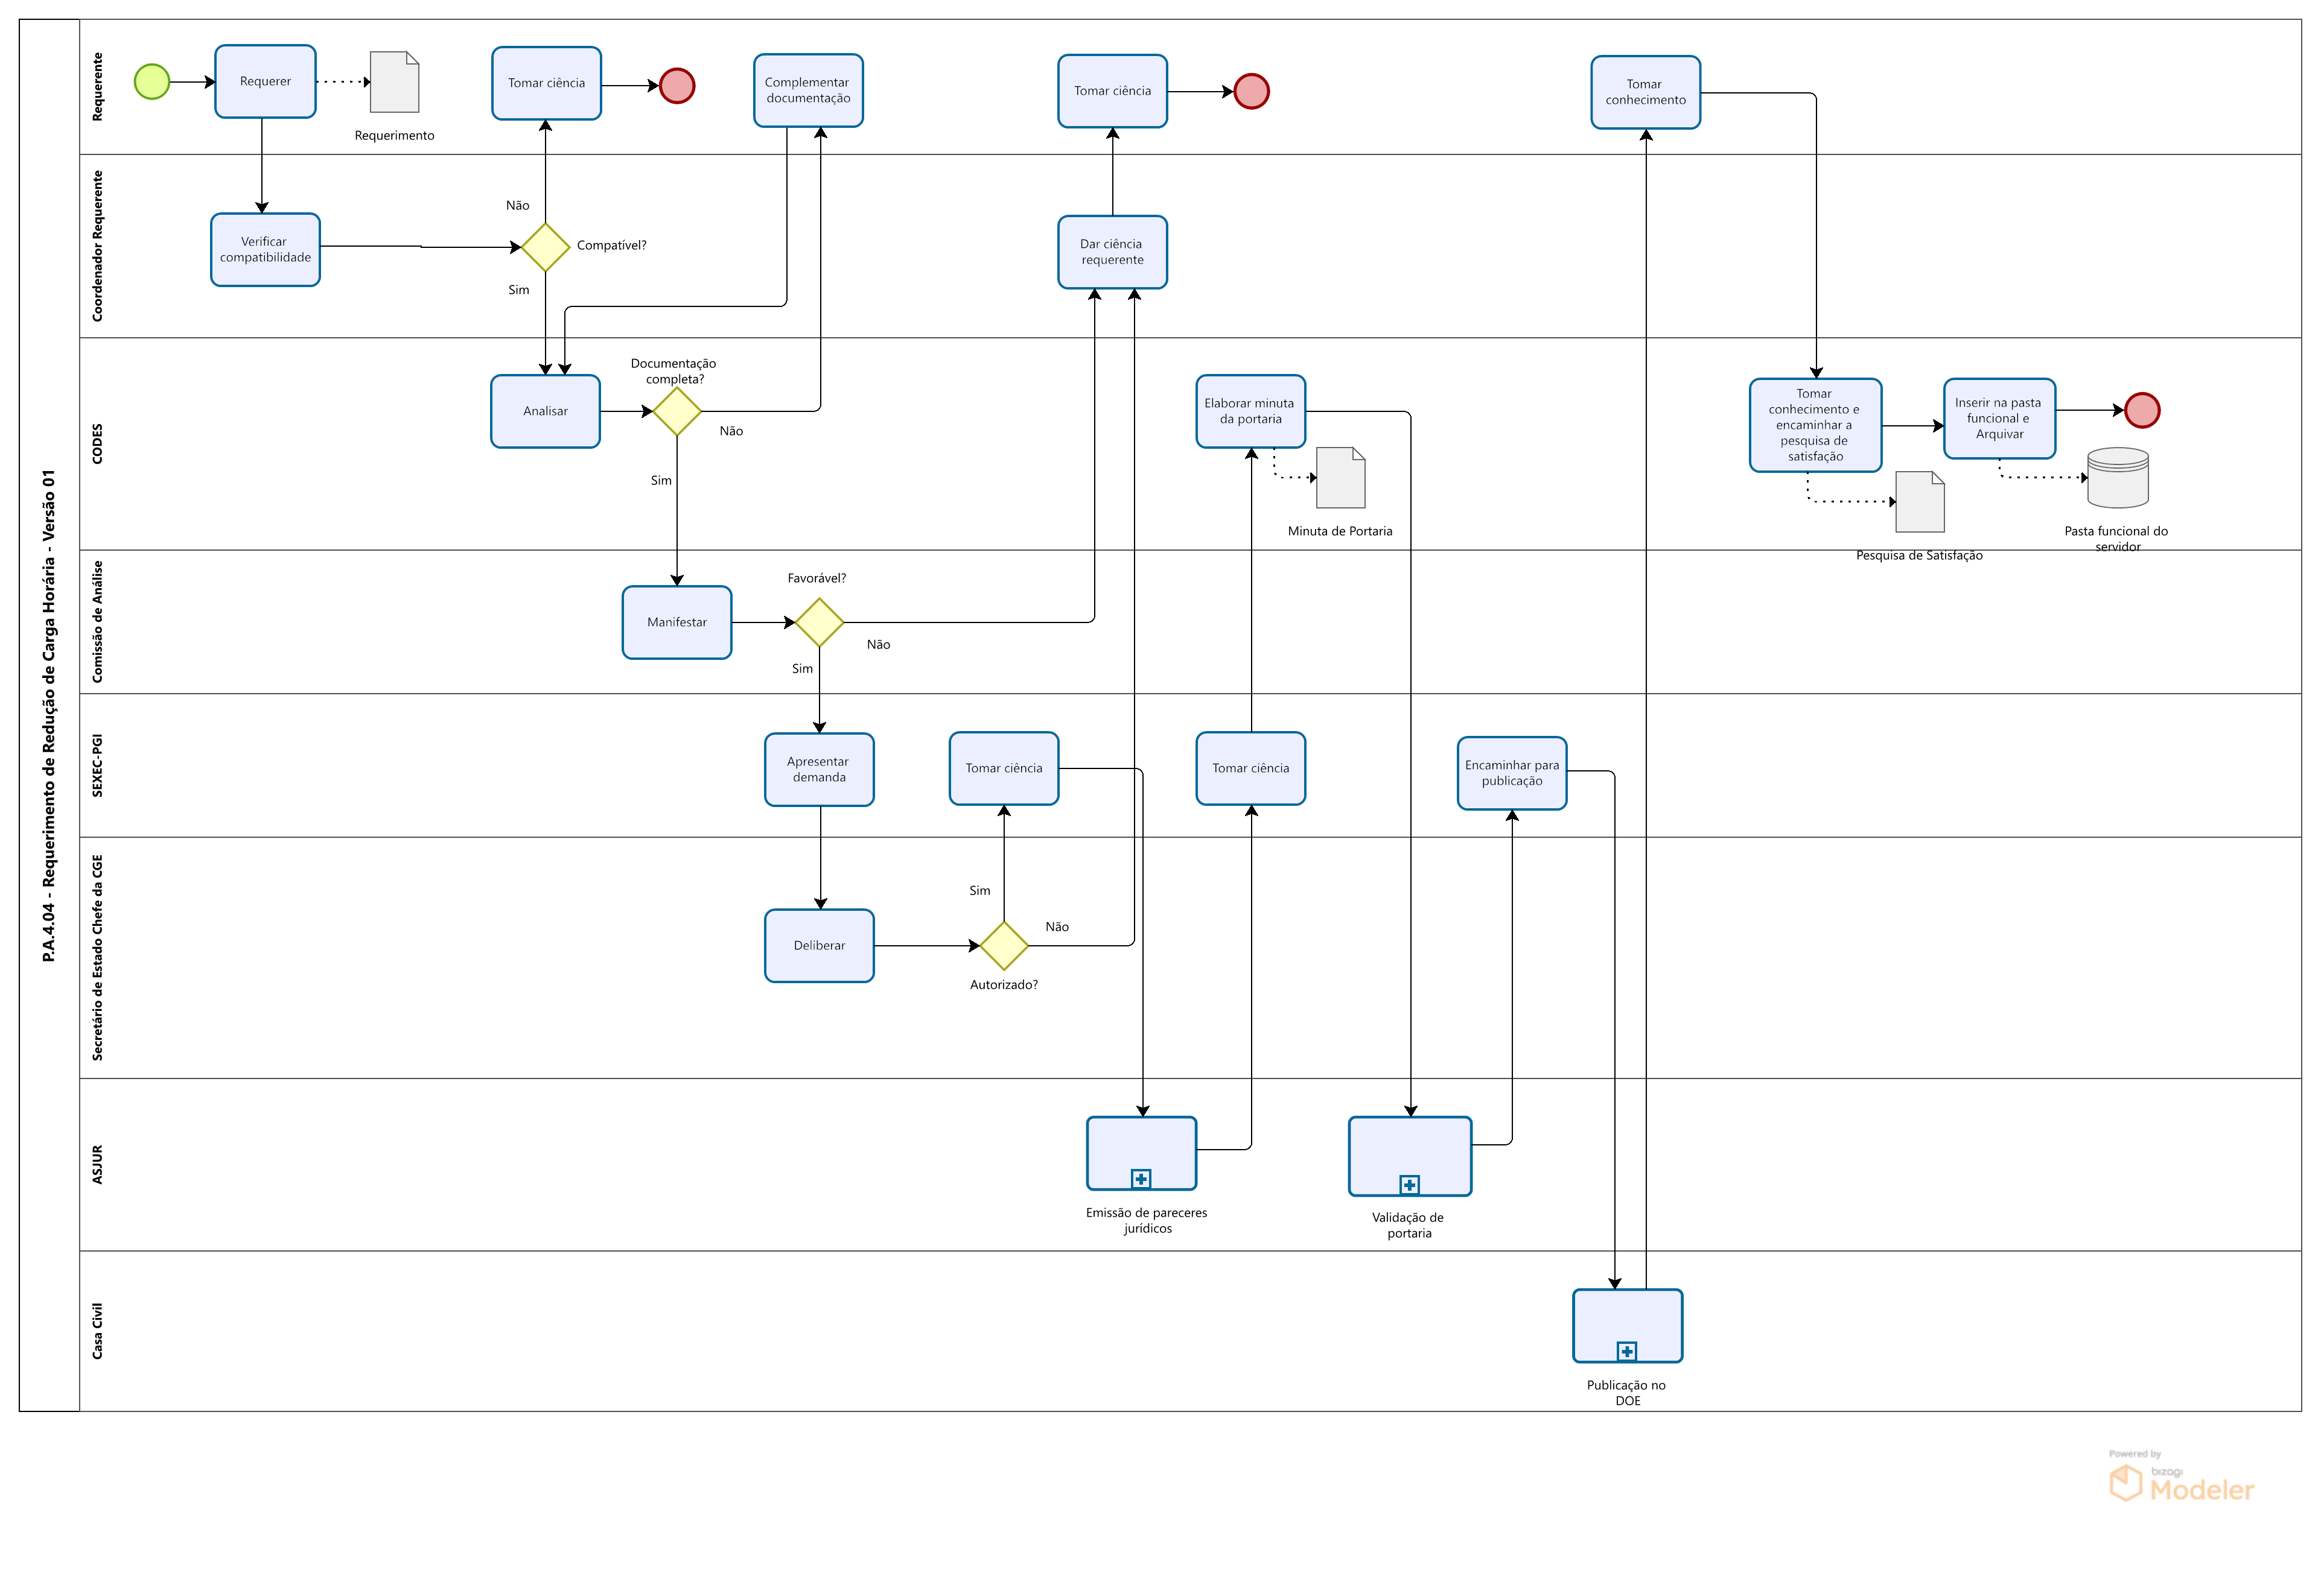Click the Elaborar minuta da portaria task

(x=1250, y=411)
